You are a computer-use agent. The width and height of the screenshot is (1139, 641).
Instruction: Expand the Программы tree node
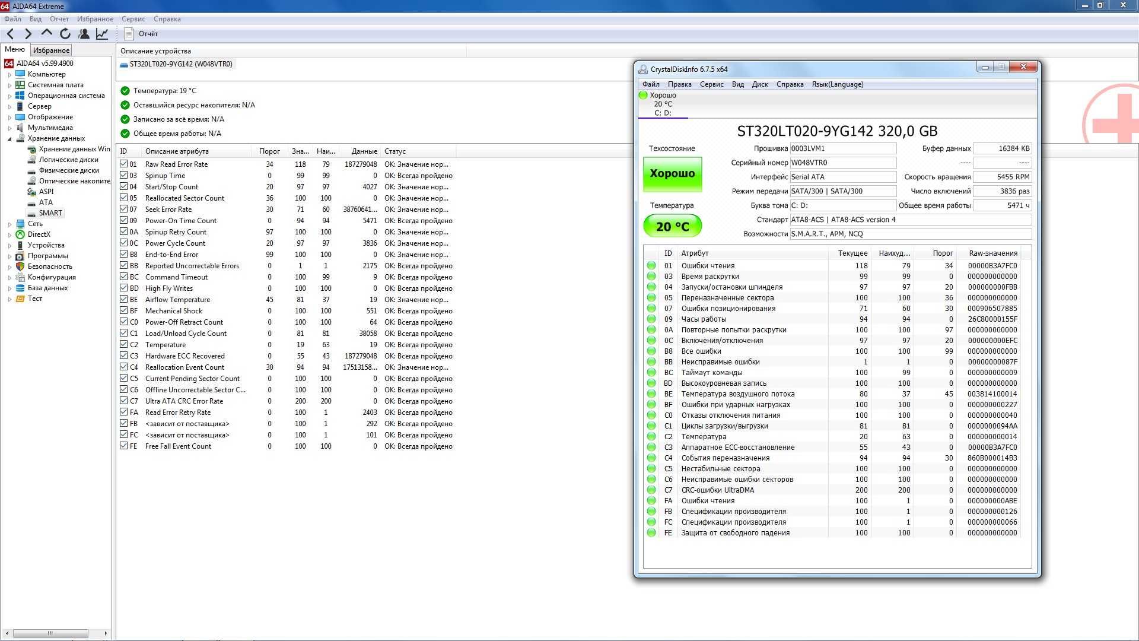(9, 256)
